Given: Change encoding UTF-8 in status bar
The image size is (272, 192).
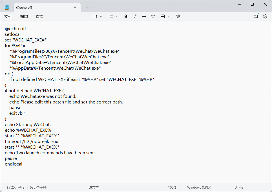Looking at the screenshot, I should 239,187.
